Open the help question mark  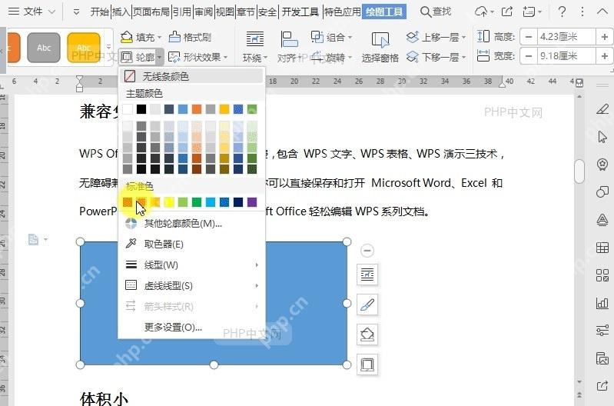(562, 12)
